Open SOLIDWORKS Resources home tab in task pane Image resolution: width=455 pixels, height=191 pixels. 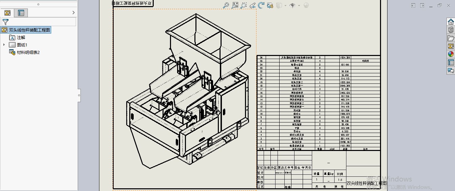coord(451,22)
